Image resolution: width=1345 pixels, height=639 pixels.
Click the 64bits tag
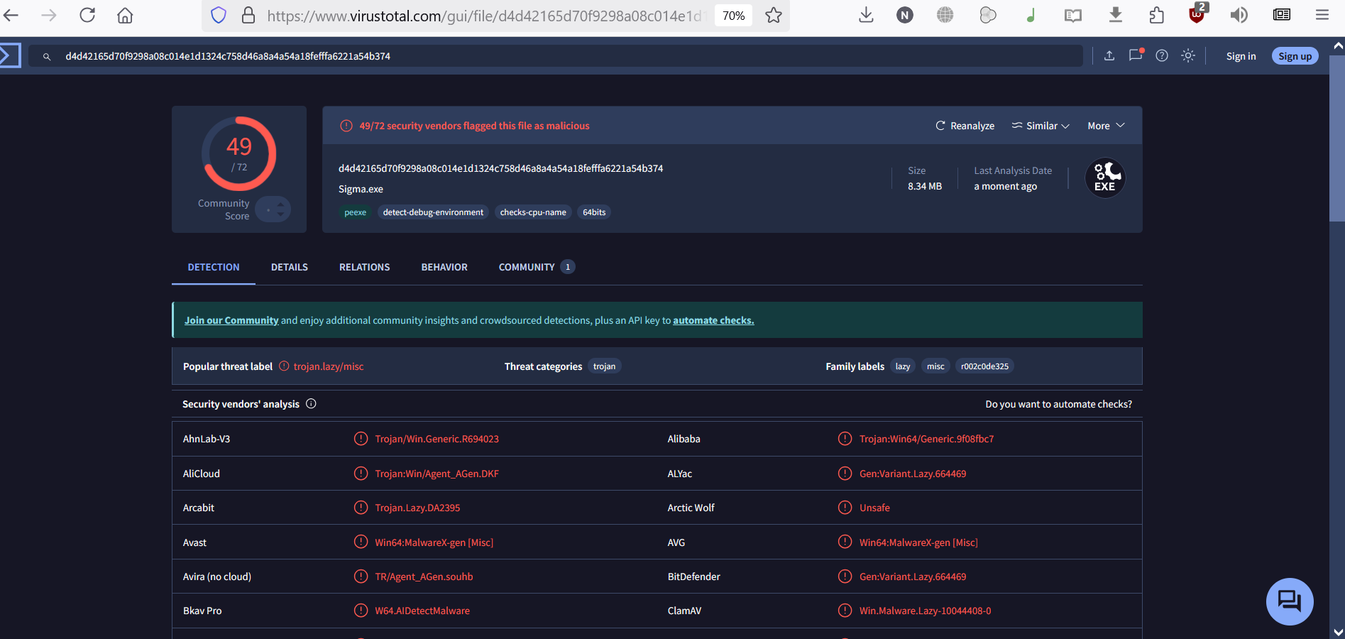(x=594, y=212)
